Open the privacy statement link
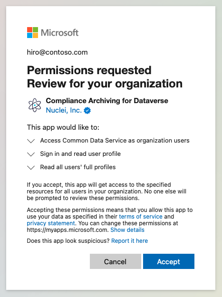This screenshot has width=222, height=297. [51, 223]
